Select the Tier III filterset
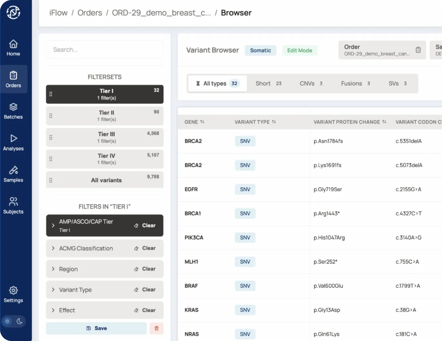The image size is (442, 341). pyautogui.click(x=105, y=137)
